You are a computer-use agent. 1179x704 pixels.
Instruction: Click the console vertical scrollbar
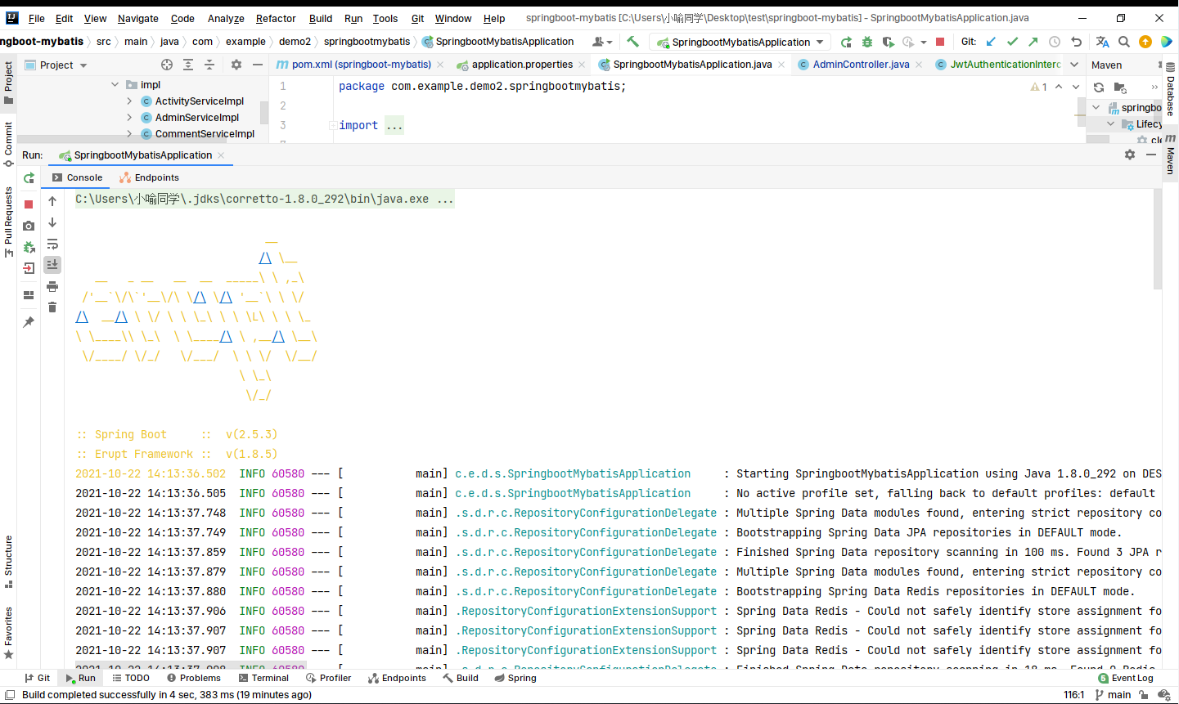pyautogui.click(x=1157, y=239)
